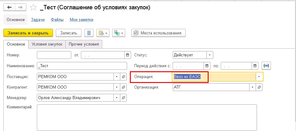Switch to the Основное inner tab
296x131 pixels.
(x=16, y=44)
